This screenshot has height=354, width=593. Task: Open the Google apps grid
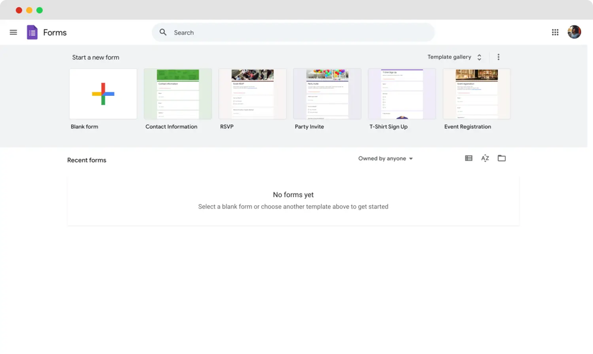555,33
